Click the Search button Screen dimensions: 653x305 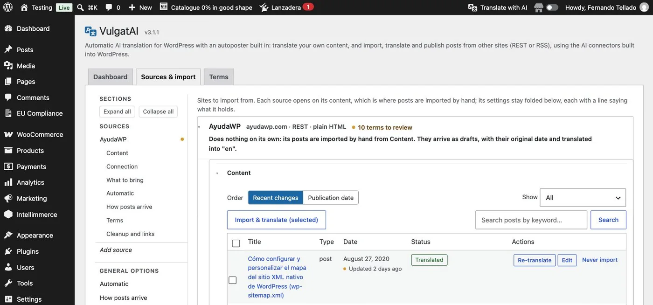point(608,220)
